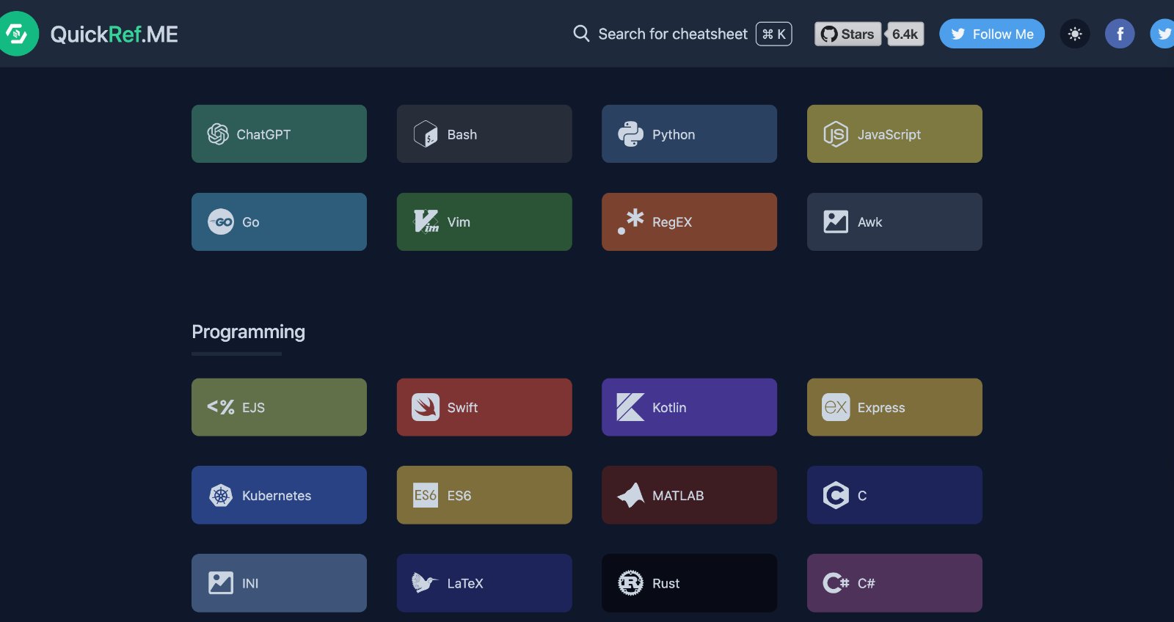Open the Awk cheatsheet card

pyautogui.click(x=894, y=222)
